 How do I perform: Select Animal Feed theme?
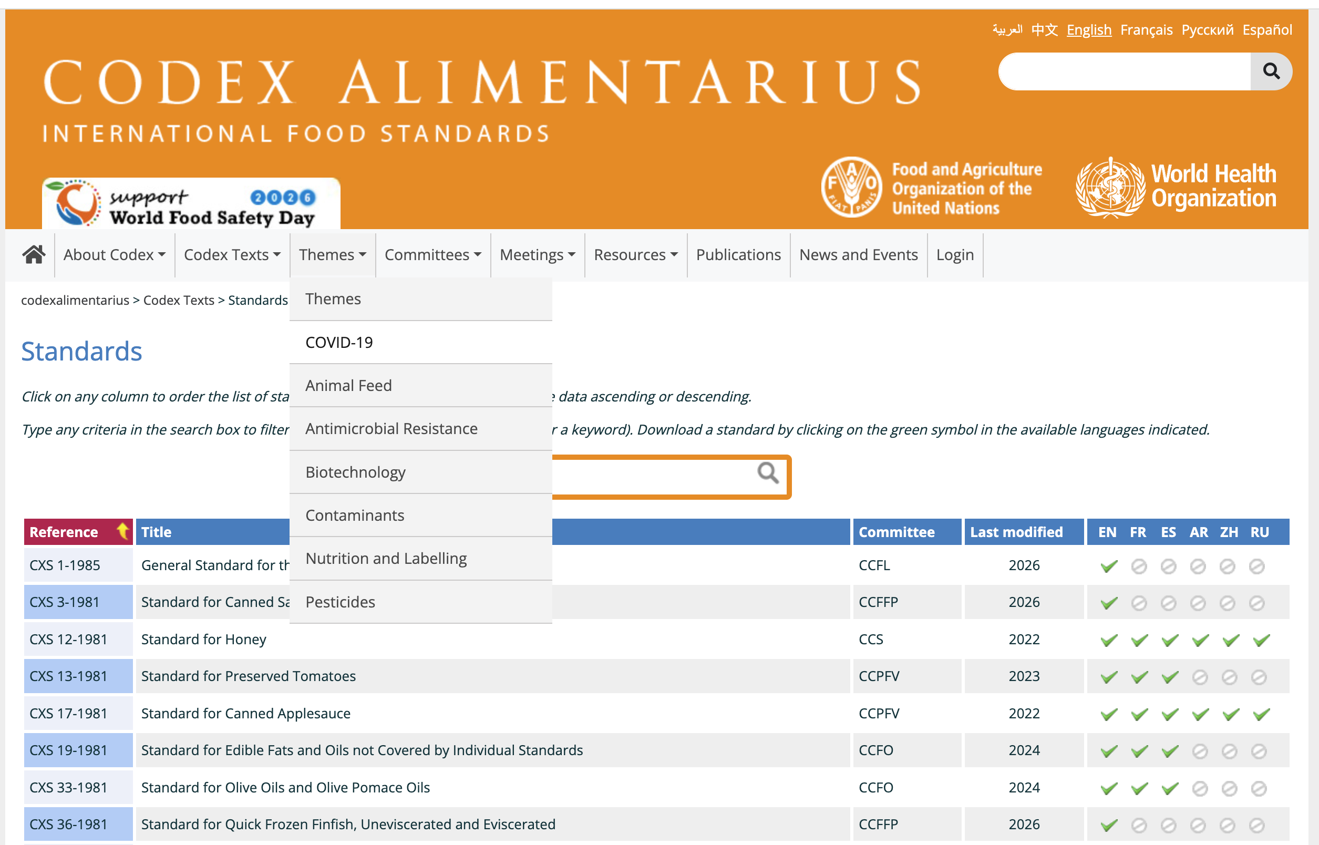click(x=421, y=386)
